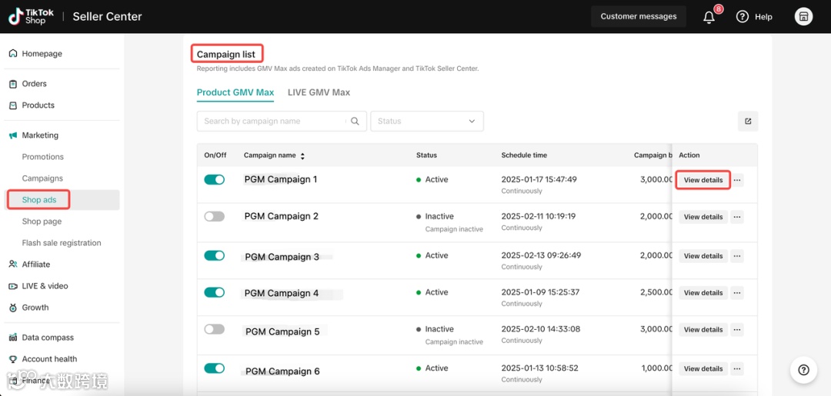This screenshot has height=396, width=831.
Task: Turn on PGM Campaign 2 toggle
Action: 214,217
